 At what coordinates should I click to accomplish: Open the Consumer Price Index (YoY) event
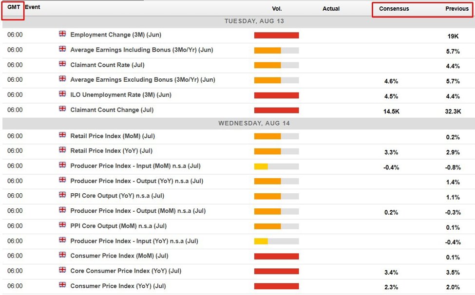coord(118,286)
